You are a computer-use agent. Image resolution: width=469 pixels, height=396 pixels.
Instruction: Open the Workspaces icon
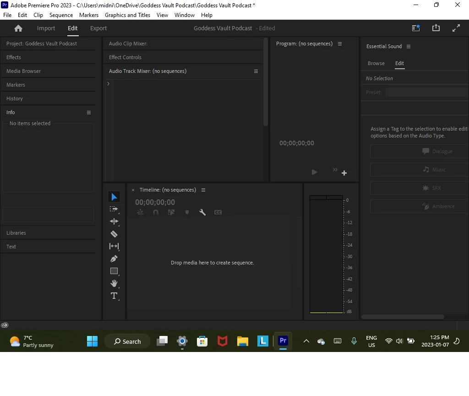tap(416, 28)
